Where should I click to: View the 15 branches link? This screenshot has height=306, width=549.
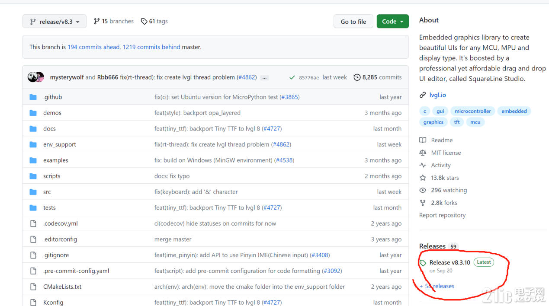tap(114, 21)
